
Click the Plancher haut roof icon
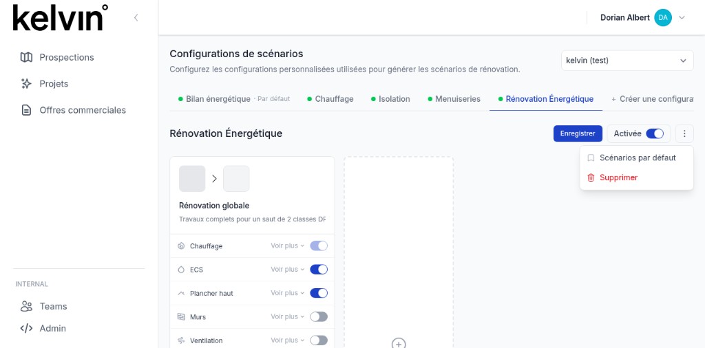pos(181,293)
